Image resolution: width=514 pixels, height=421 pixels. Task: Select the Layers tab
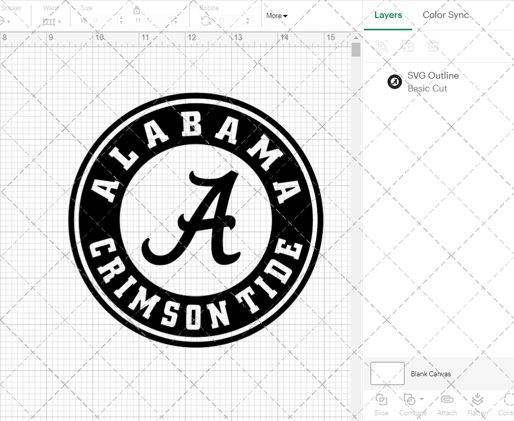click(388, 15)
